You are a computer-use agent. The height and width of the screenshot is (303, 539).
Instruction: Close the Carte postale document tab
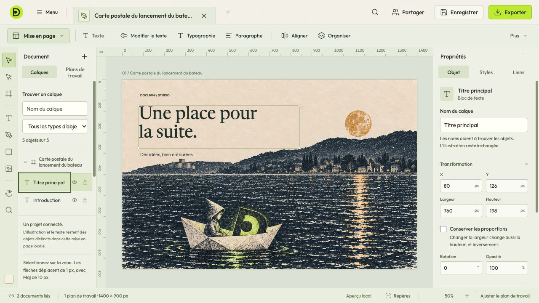coord(204,16)
